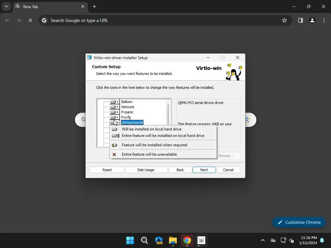Cancel the Virtio-win setup

click(229, 170)
